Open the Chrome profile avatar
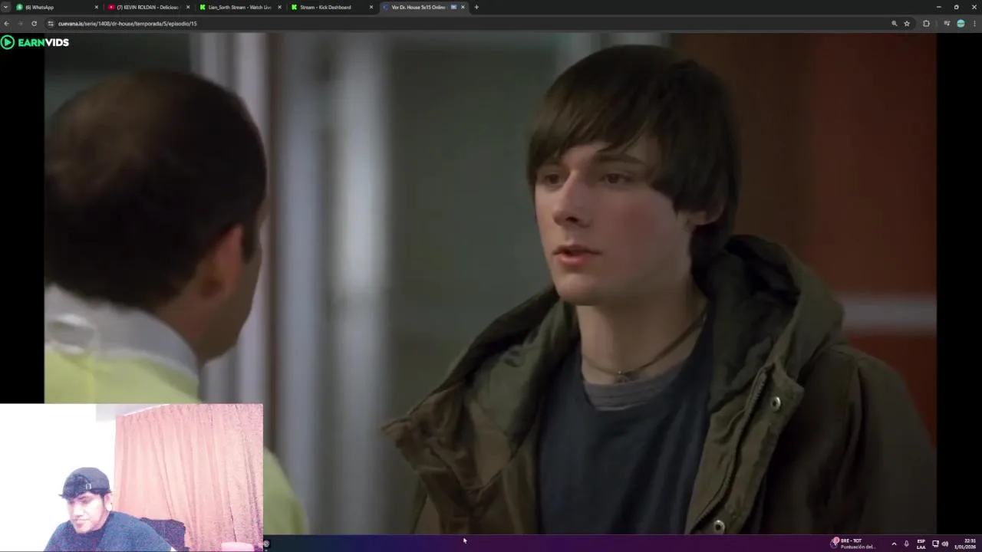Viewport: 982px width, 552px height. click(x=961, y=24)
